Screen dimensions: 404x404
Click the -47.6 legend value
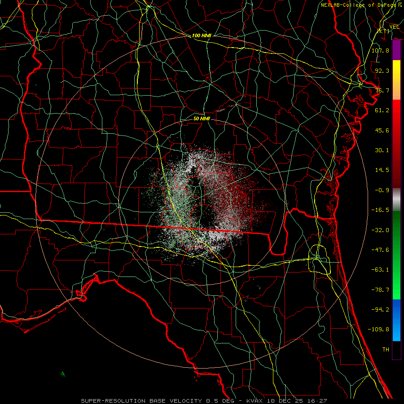pos(380,250)
